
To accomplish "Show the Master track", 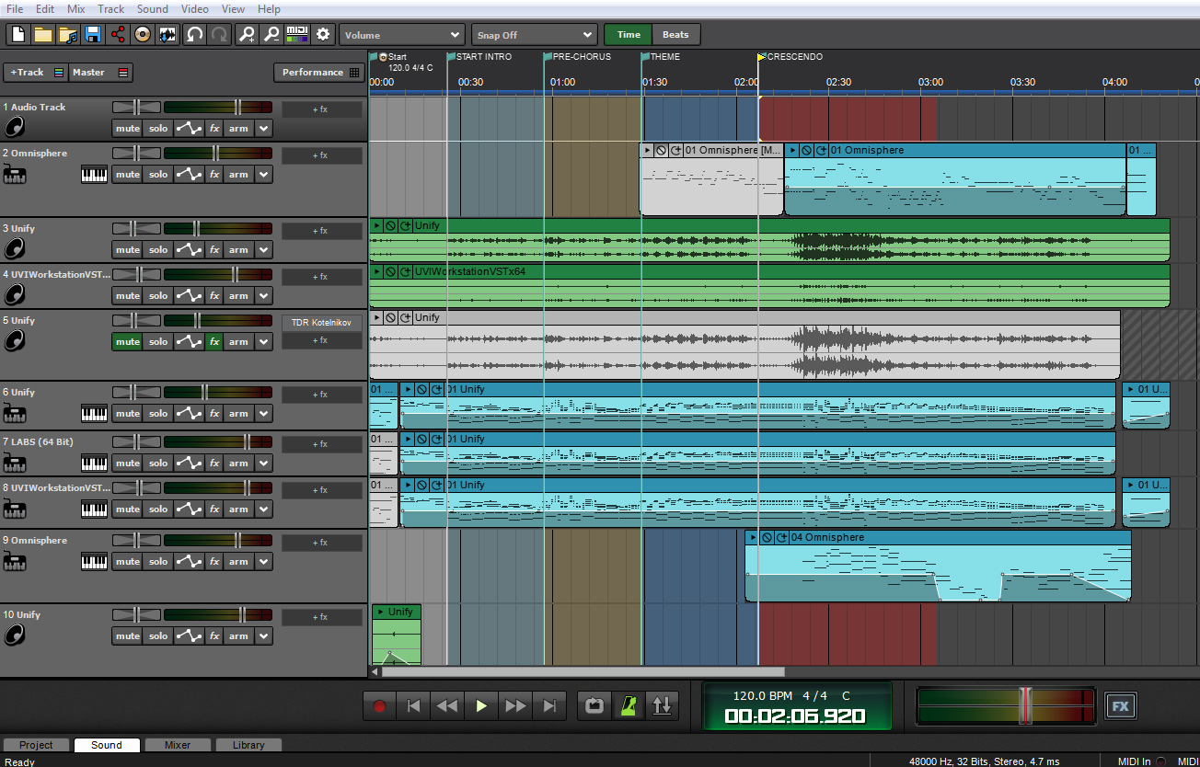I will 101,72.
